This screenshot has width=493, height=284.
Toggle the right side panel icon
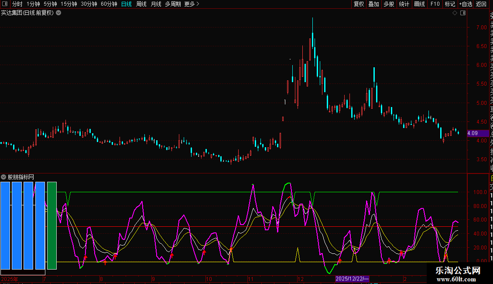[463, 13]
